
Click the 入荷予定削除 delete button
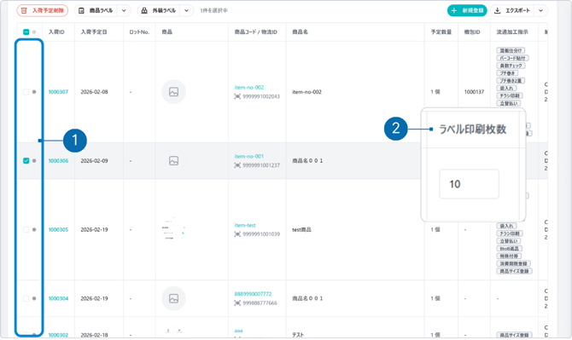43,10
